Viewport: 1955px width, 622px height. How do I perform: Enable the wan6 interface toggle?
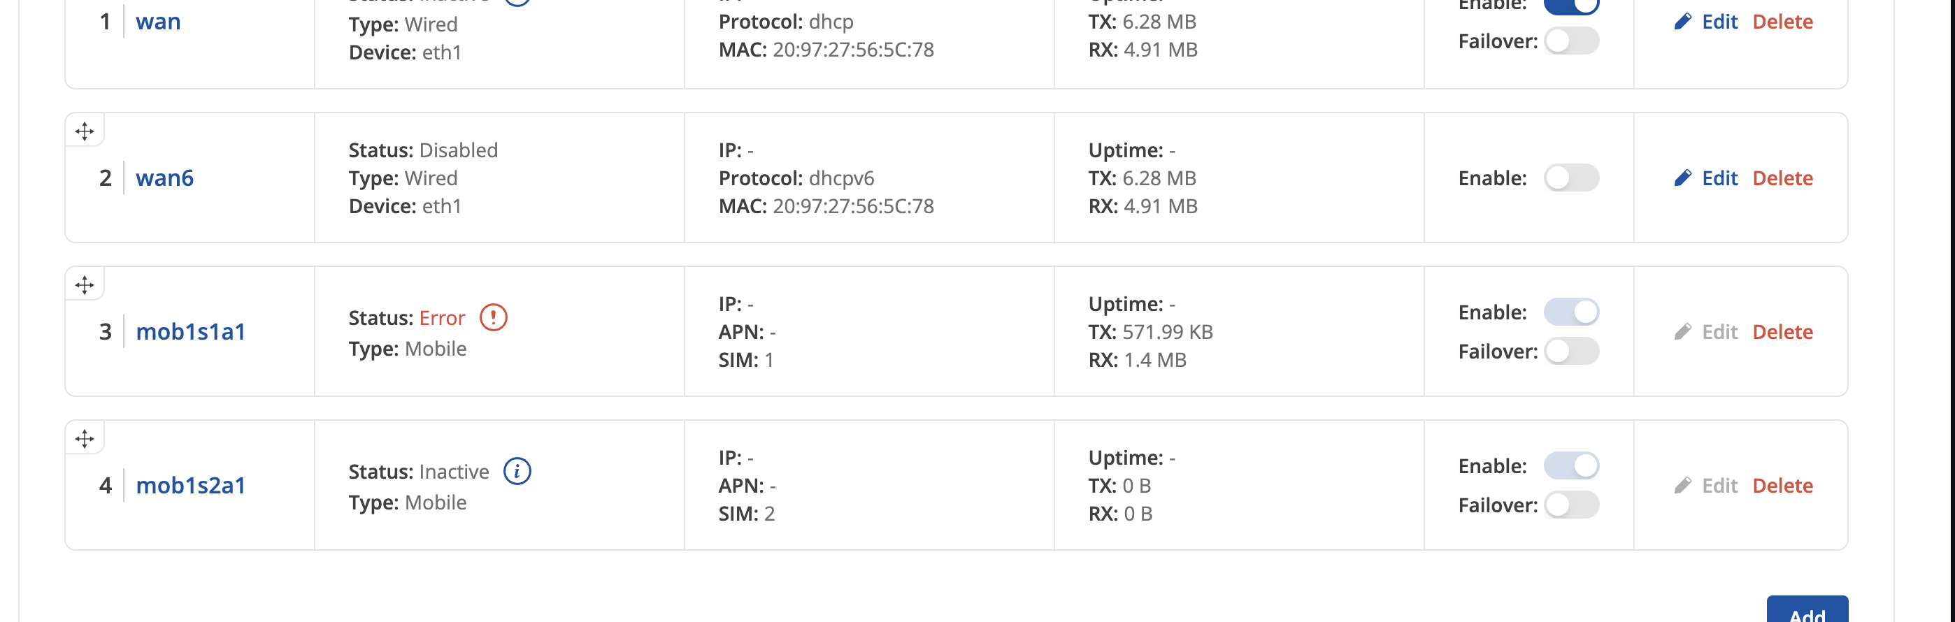pos(1571,178)
